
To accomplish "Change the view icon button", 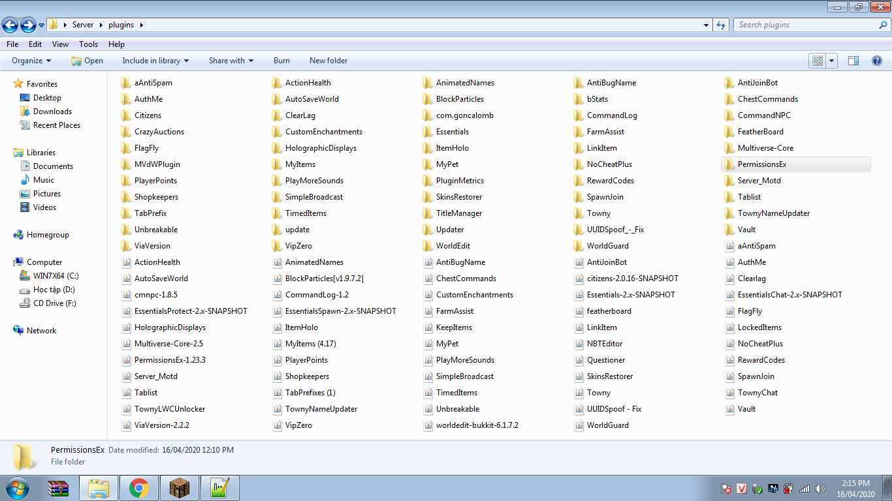I will click(818, 61).
